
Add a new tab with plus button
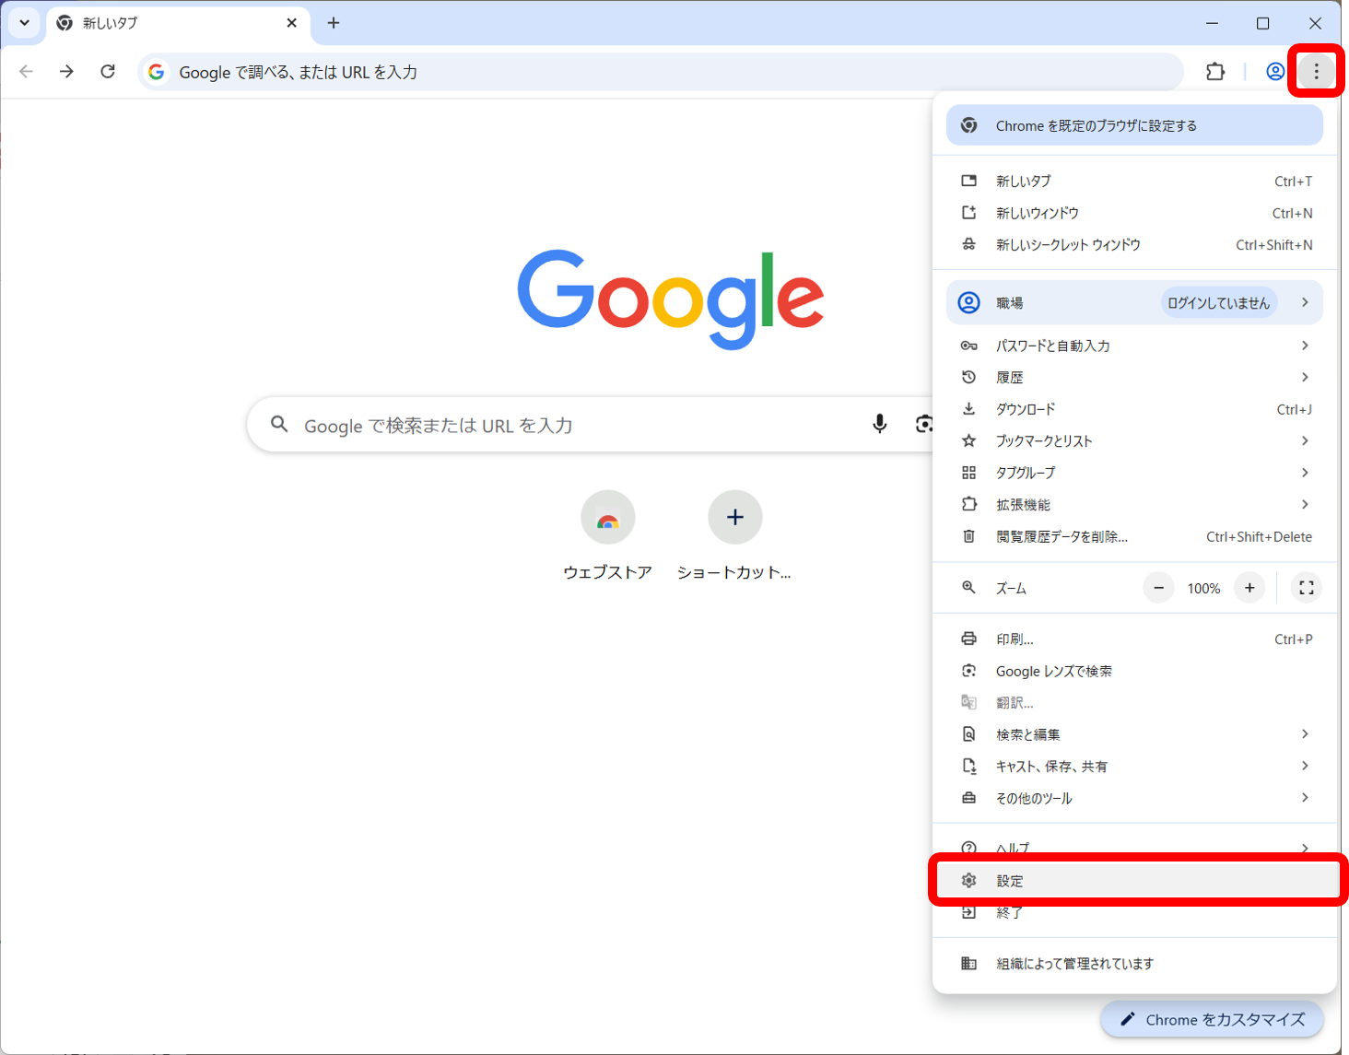coord(334,23)
